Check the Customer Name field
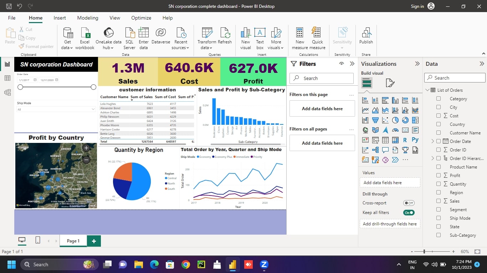The image size is (487, 273). (x=439, y=133)
